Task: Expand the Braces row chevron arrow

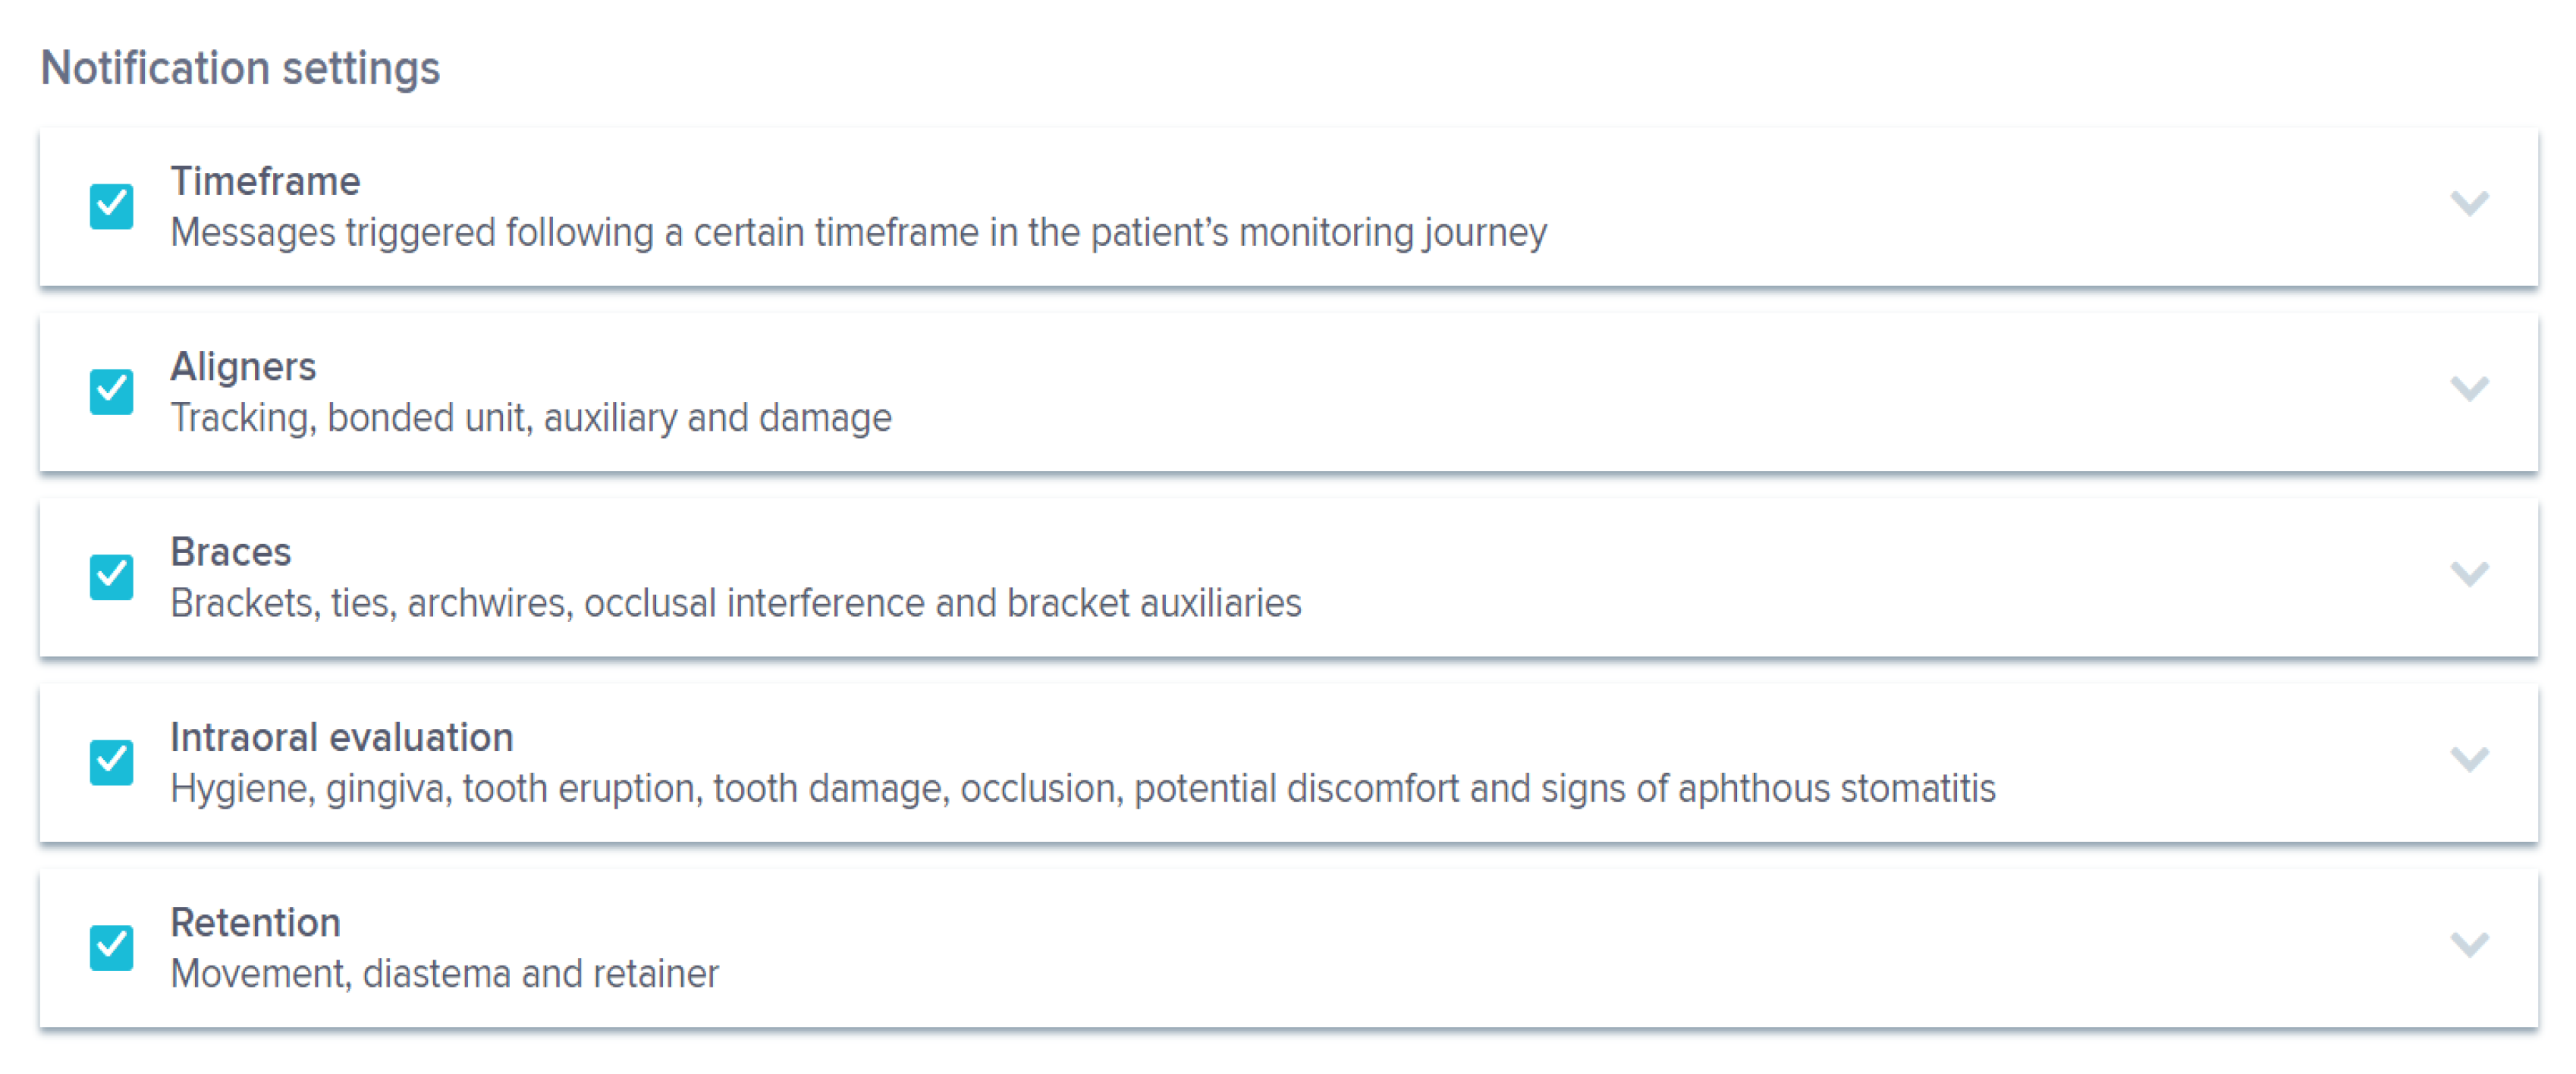Action: click(x=2469, y=573)
